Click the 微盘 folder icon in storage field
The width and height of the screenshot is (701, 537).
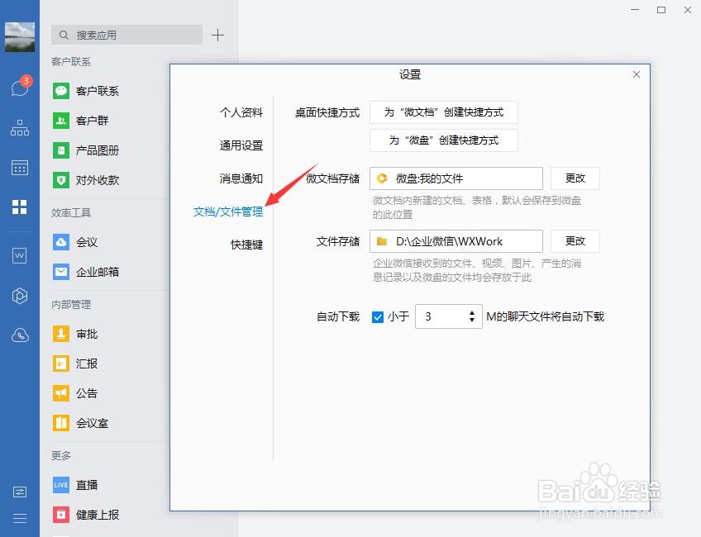tap(382, 178)
